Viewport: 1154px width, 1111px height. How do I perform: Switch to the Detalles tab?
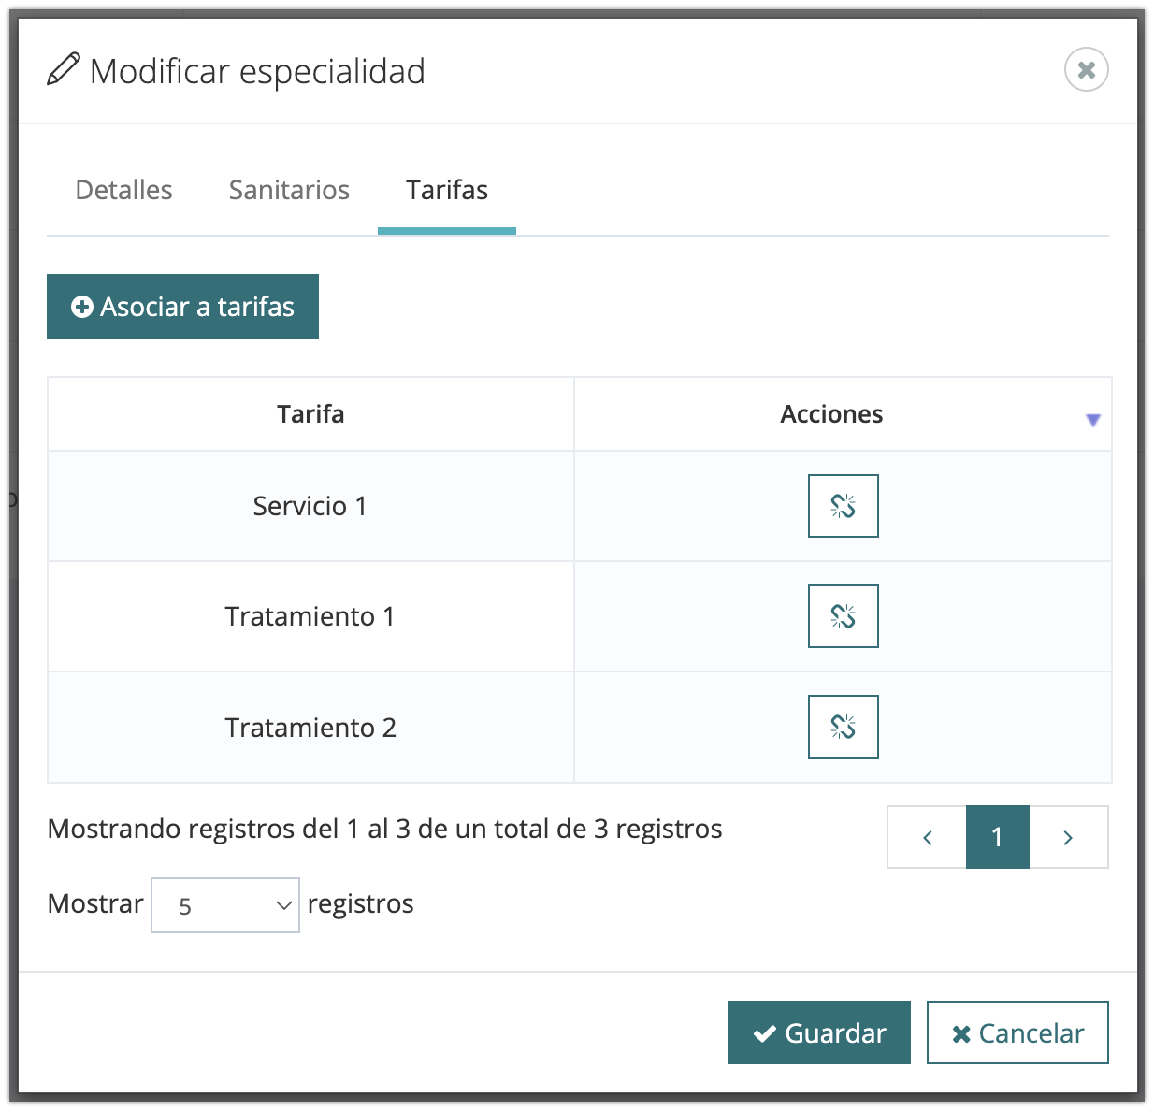tap(123, 190)
